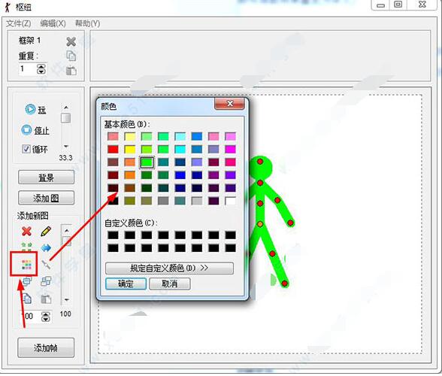Select the hot pink swatch ending third row

[230, 162]
